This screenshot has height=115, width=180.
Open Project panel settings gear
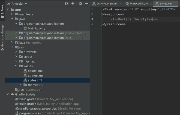[x=80, y=4]
